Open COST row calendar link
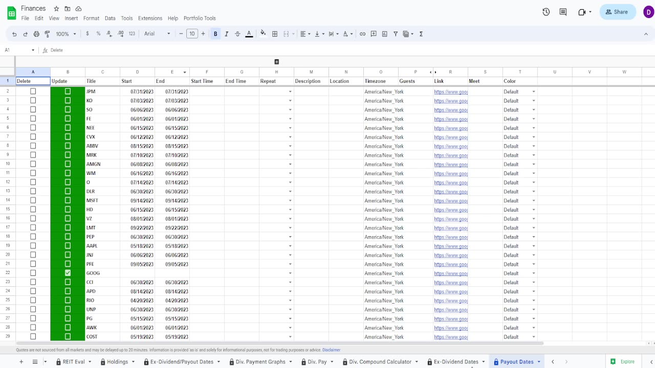655x368 pixels. click(451, 337)
